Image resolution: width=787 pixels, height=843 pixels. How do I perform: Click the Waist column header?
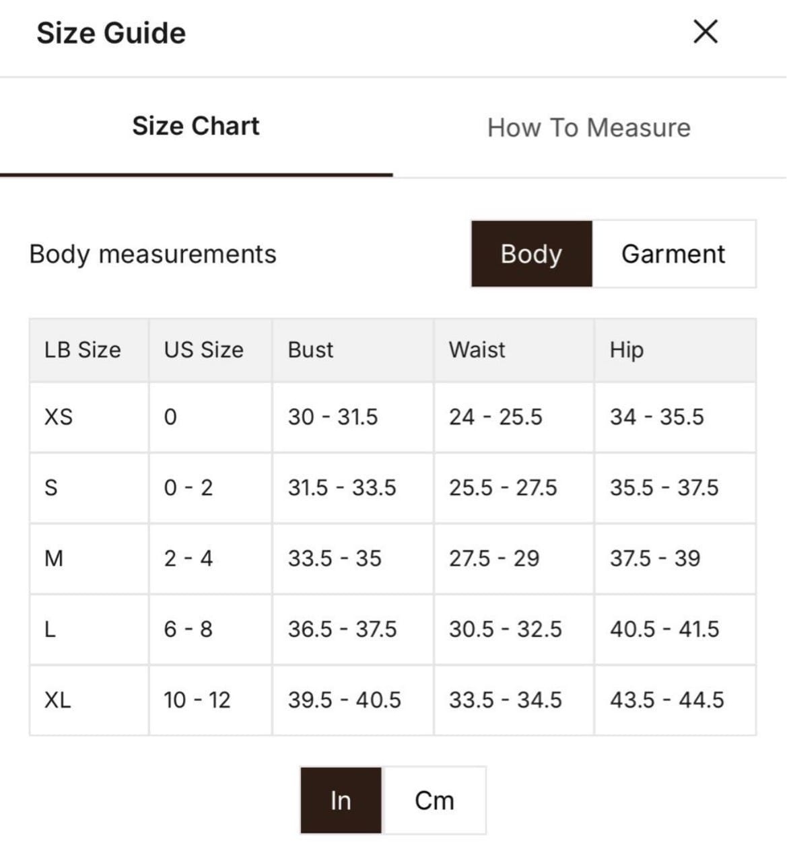coord(477,350)
